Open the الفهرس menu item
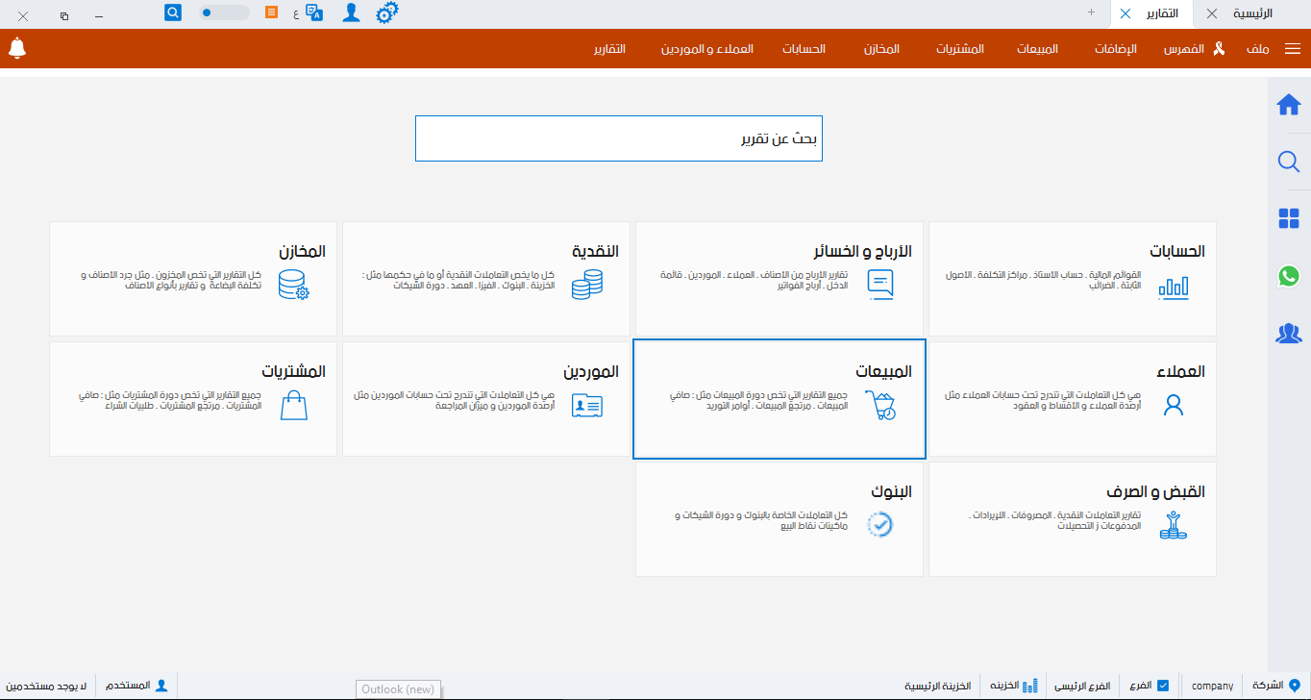 [1184, 49]
